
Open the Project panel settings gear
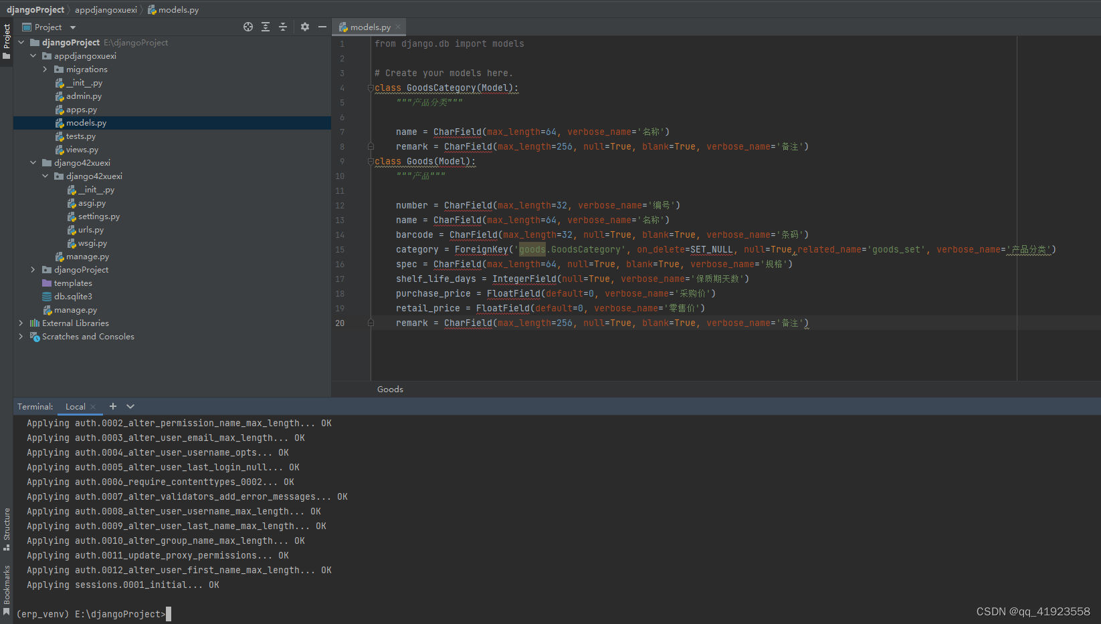[x=304, y=27]
